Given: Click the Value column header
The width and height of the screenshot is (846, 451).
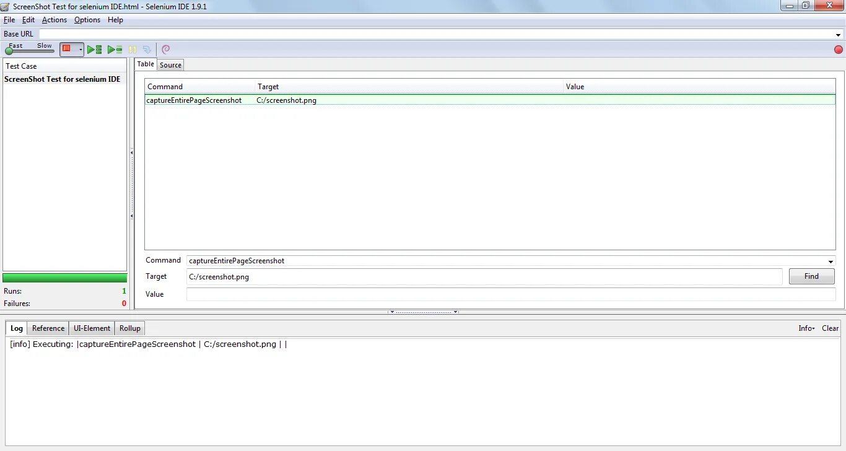Looking at the screenshot, I should pos(699,87).
